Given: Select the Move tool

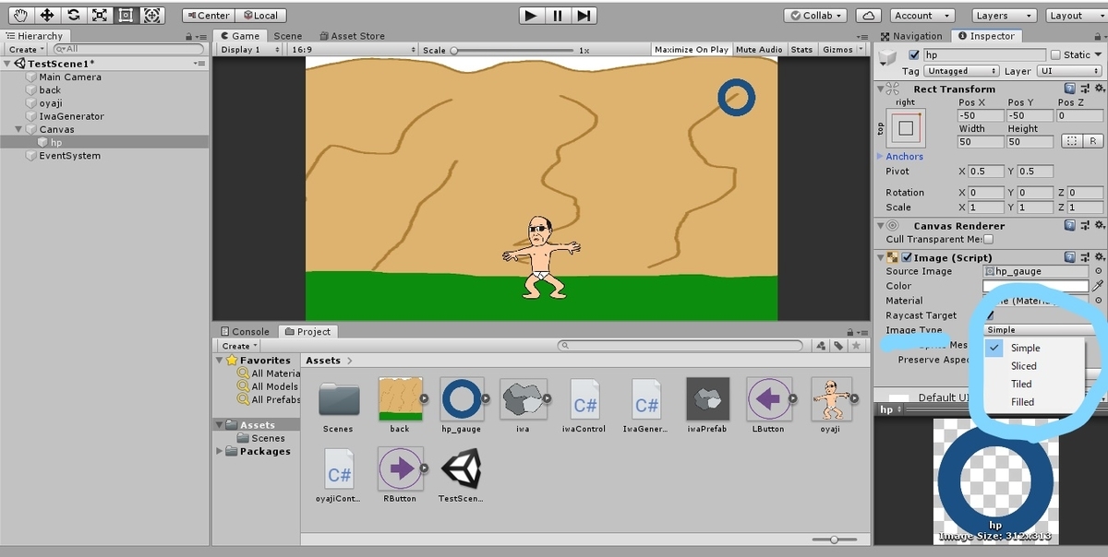Looking at the screenshot, I should point(47,15).
